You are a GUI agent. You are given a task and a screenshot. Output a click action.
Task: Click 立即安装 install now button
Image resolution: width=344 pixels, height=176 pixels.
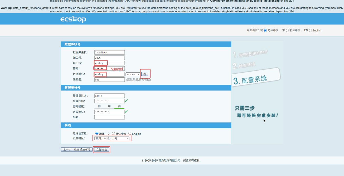[101, 150]
